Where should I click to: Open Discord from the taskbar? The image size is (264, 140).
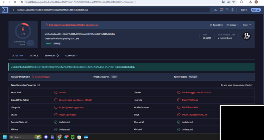46,137
